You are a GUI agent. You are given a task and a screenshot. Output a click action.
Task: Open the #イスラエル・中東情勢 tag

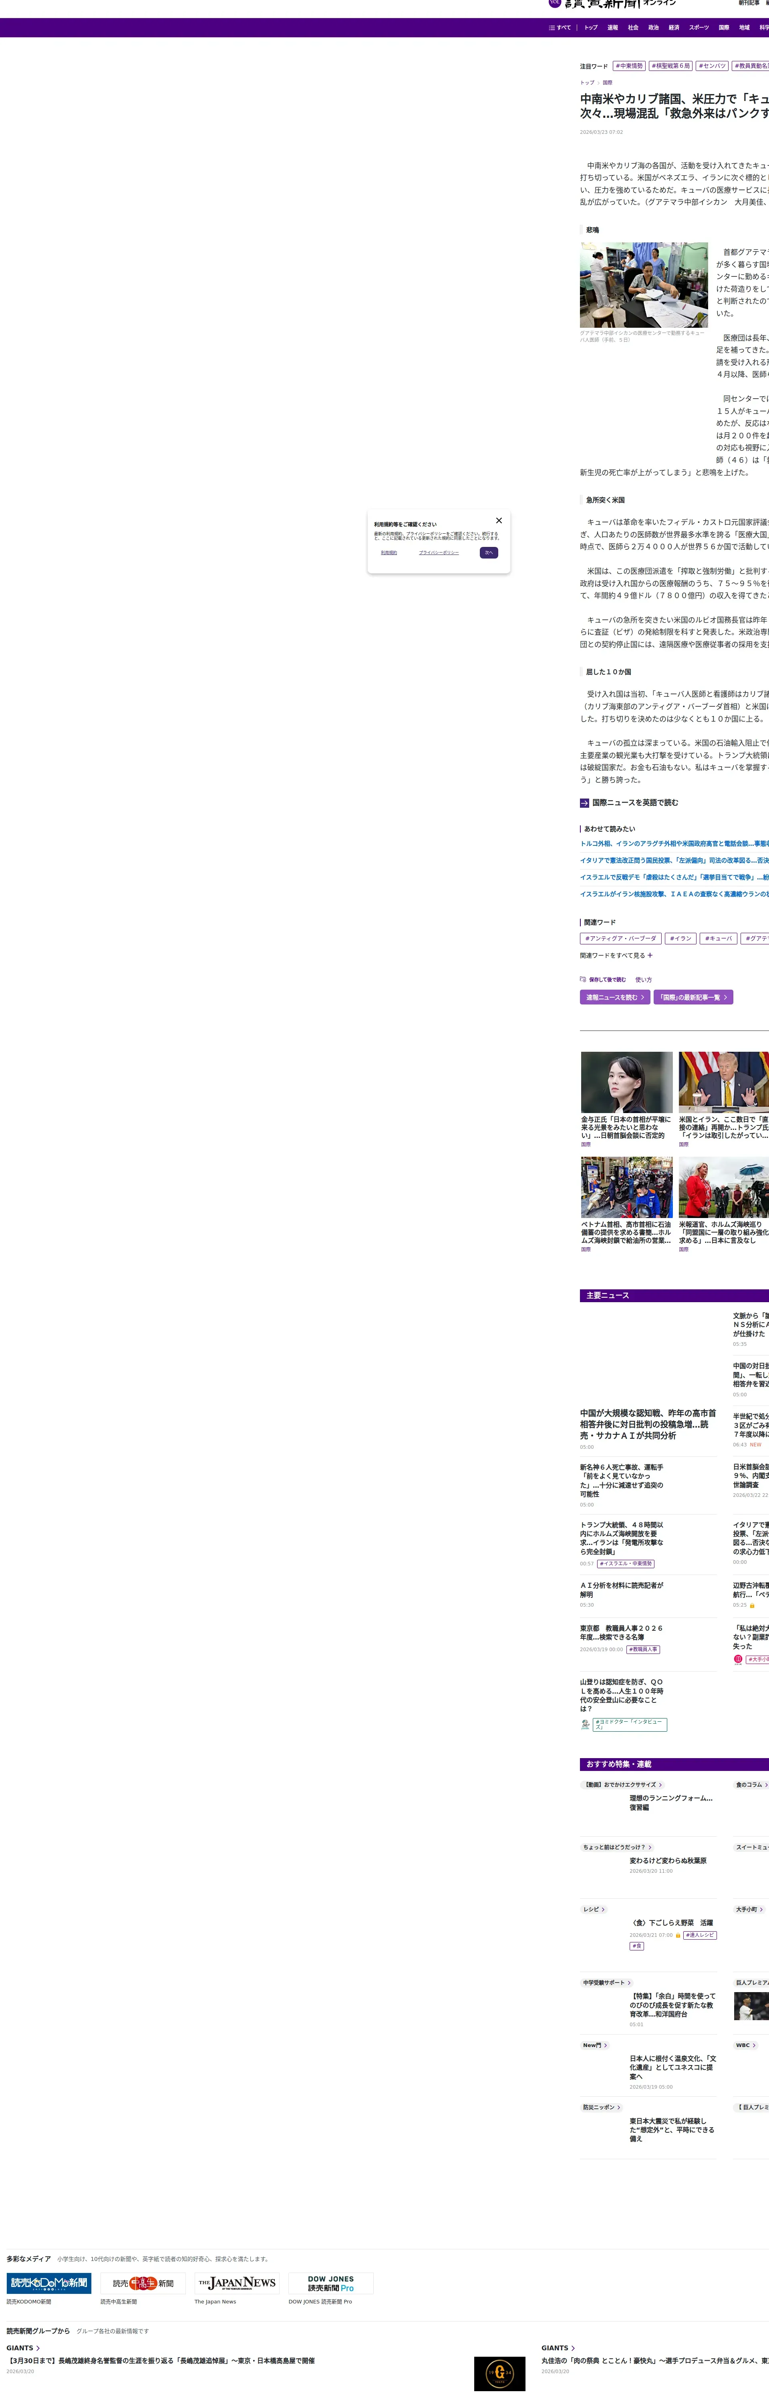click(626, 1564)
